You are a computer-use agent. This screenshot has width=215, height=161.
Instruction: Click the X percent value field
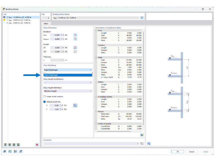54,105
